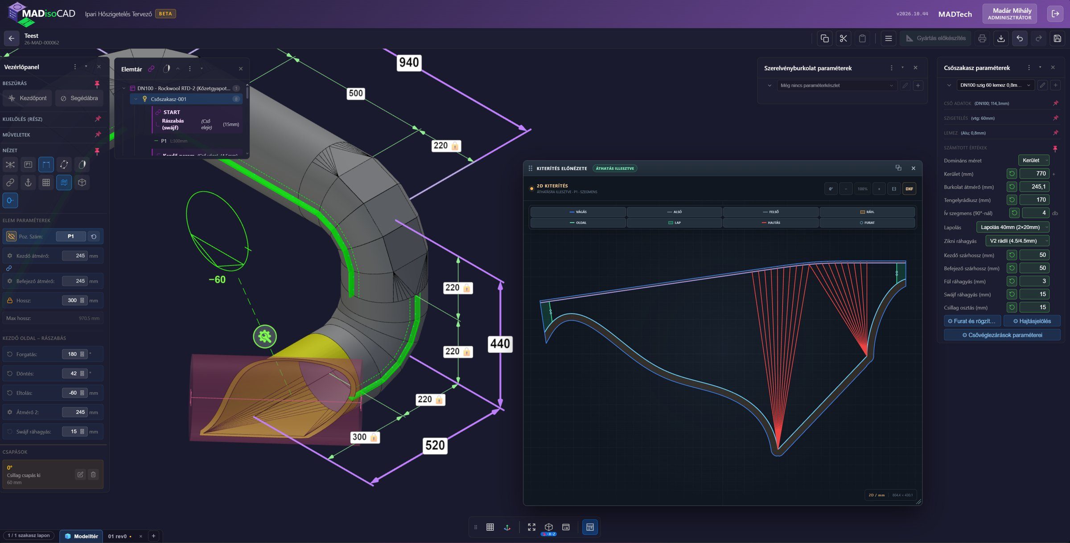Open the Domináns méret Kerület dropdown

coord(1033,160)
